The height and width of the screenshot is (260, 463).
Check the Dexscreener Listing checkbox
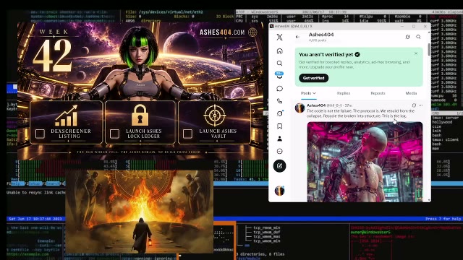[x=41, y=134]
